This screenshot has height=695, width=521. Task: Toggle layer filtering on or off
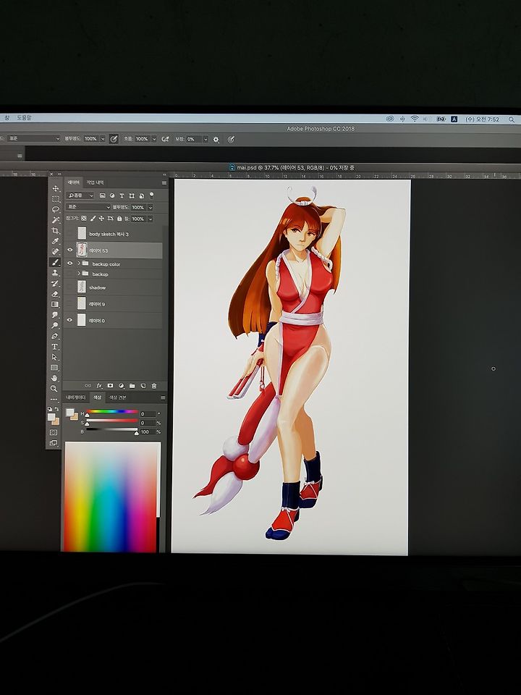[x=151, y=195]
